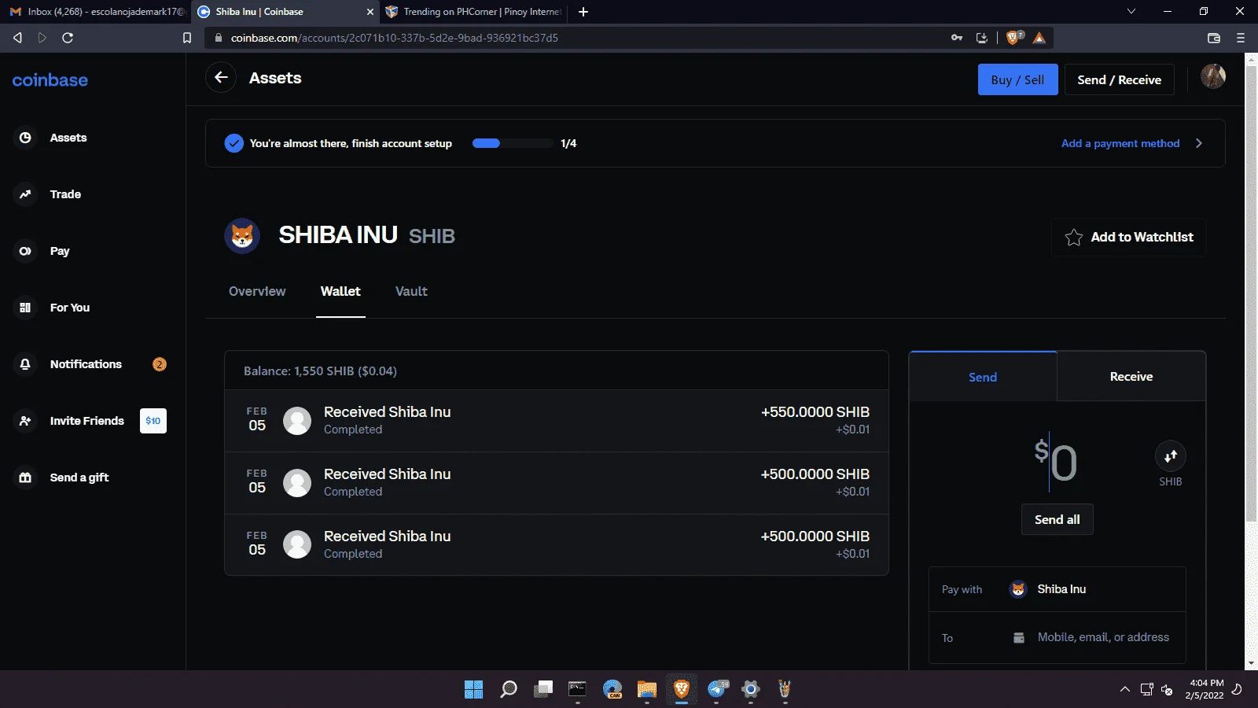Open a new browser tab
The image size is (1258, 708).
pyautogui.click(x=583, y=12)
